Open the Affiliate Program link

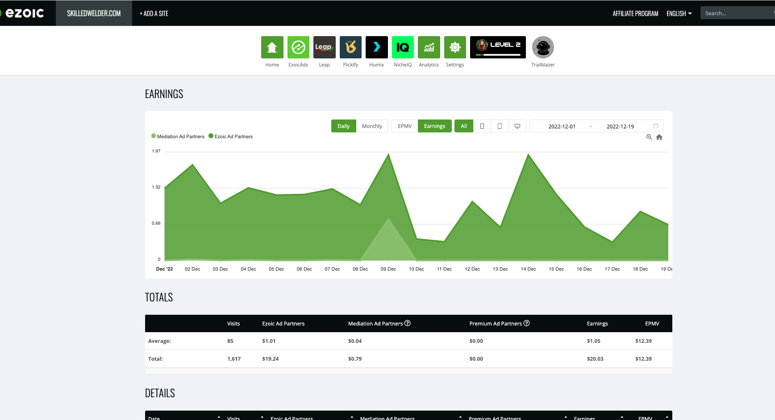[635, 13]
